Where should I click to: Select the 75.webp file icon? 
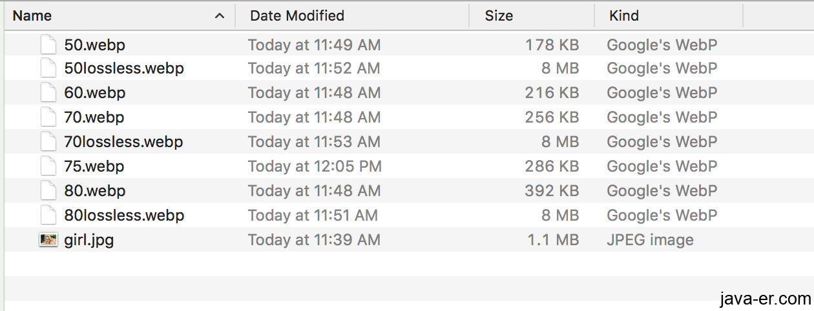(x=48, y=166)
